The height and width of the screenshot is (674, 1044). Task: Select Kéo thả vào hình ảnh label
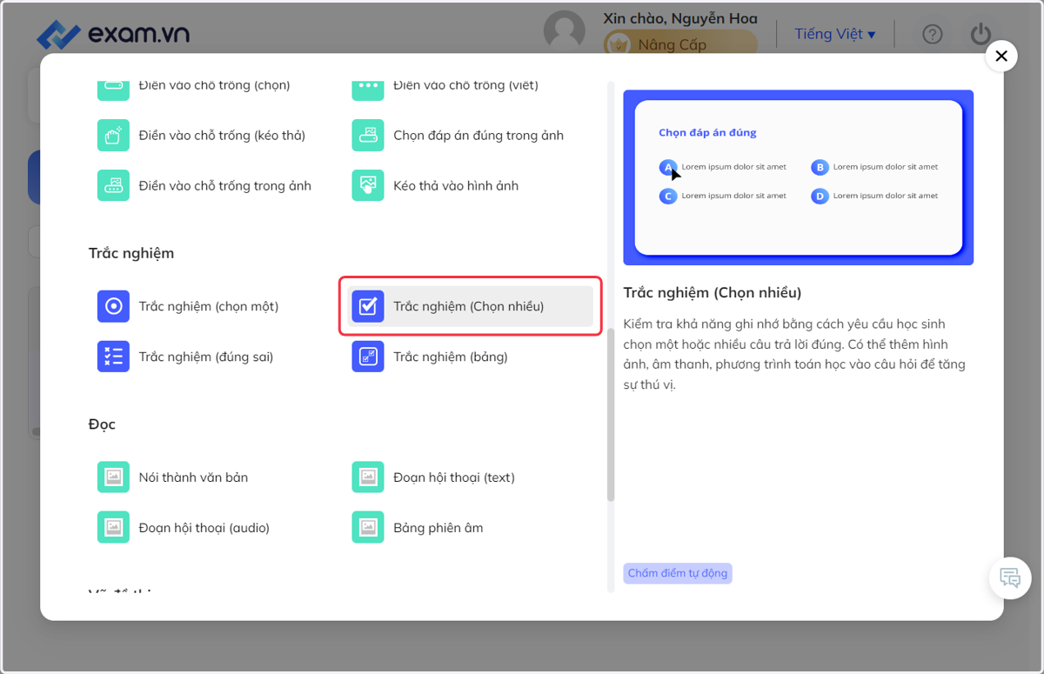point(456,185)
